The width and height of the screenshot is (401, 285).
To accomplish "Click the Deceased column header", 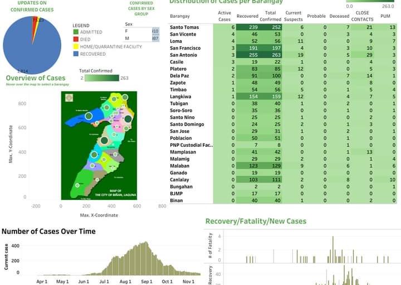I will [x=339, y=16].
